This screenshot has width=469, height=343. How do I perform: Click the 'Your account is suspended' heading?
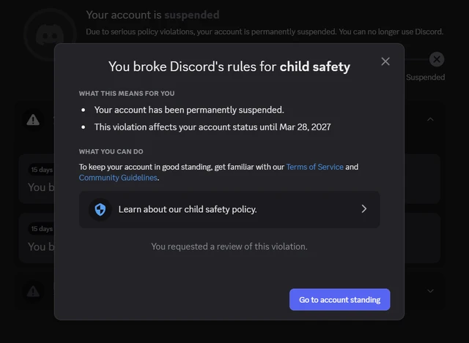(x=152, y=15)
